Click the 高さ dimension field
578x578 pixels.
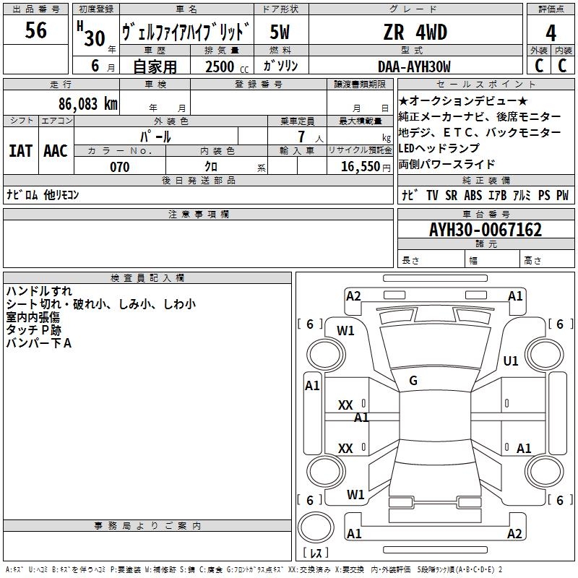[547, 259]
